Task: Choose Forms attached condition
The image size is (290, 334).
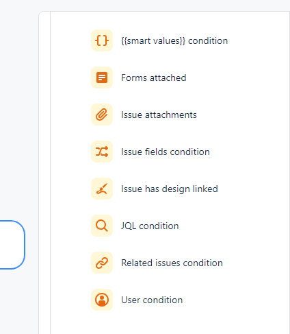Action: [x=154, y=77]
